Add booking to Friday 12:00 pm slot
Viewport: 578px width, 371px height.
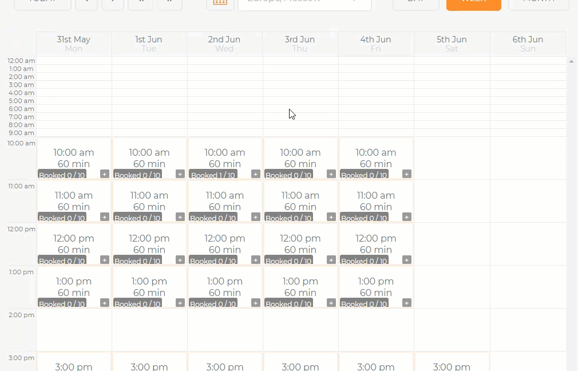tap(407, 260)
